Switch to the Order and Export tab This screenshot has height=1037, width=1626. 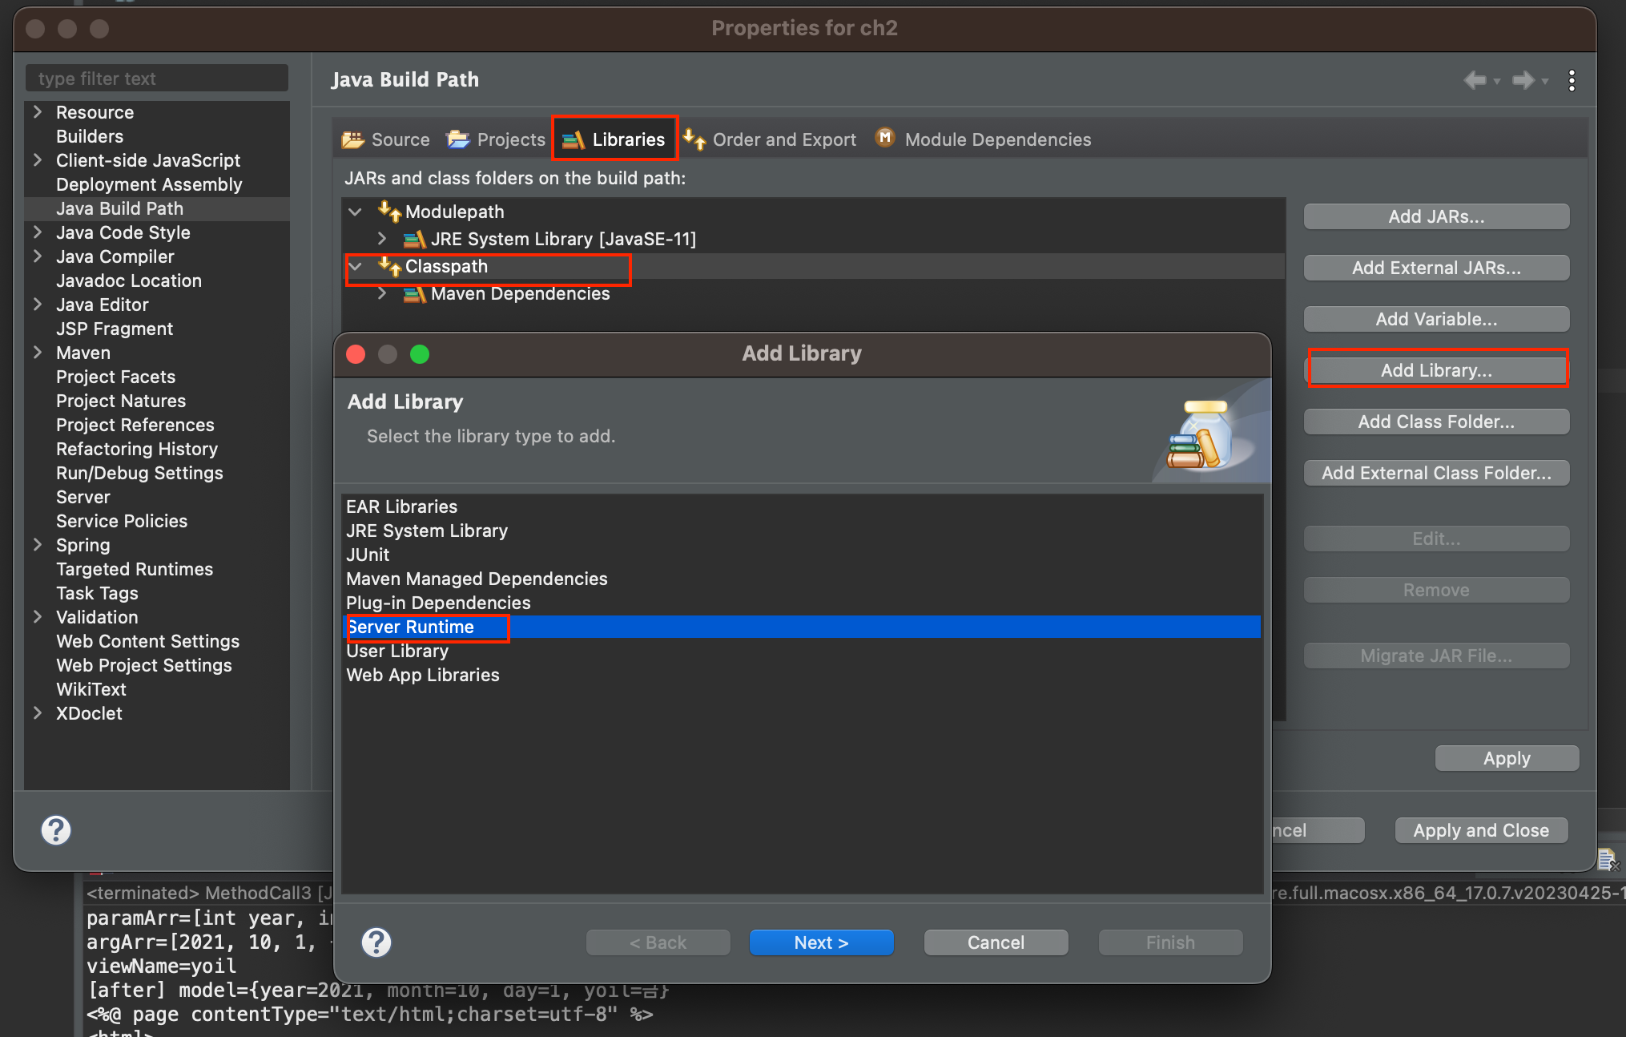770,139
